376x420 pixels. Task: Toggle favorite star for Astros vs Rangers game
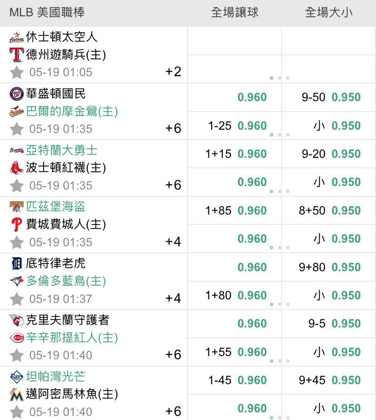tap(17, 72)
